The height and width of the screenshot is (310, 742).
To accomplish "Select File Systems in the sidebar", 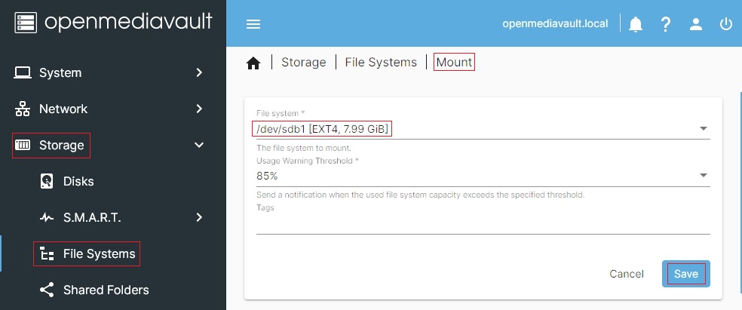I will (99, 254).
